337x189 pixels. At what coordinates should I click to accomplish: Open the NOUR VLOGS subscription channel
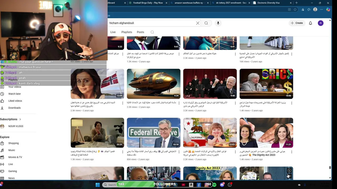[16, 126]
